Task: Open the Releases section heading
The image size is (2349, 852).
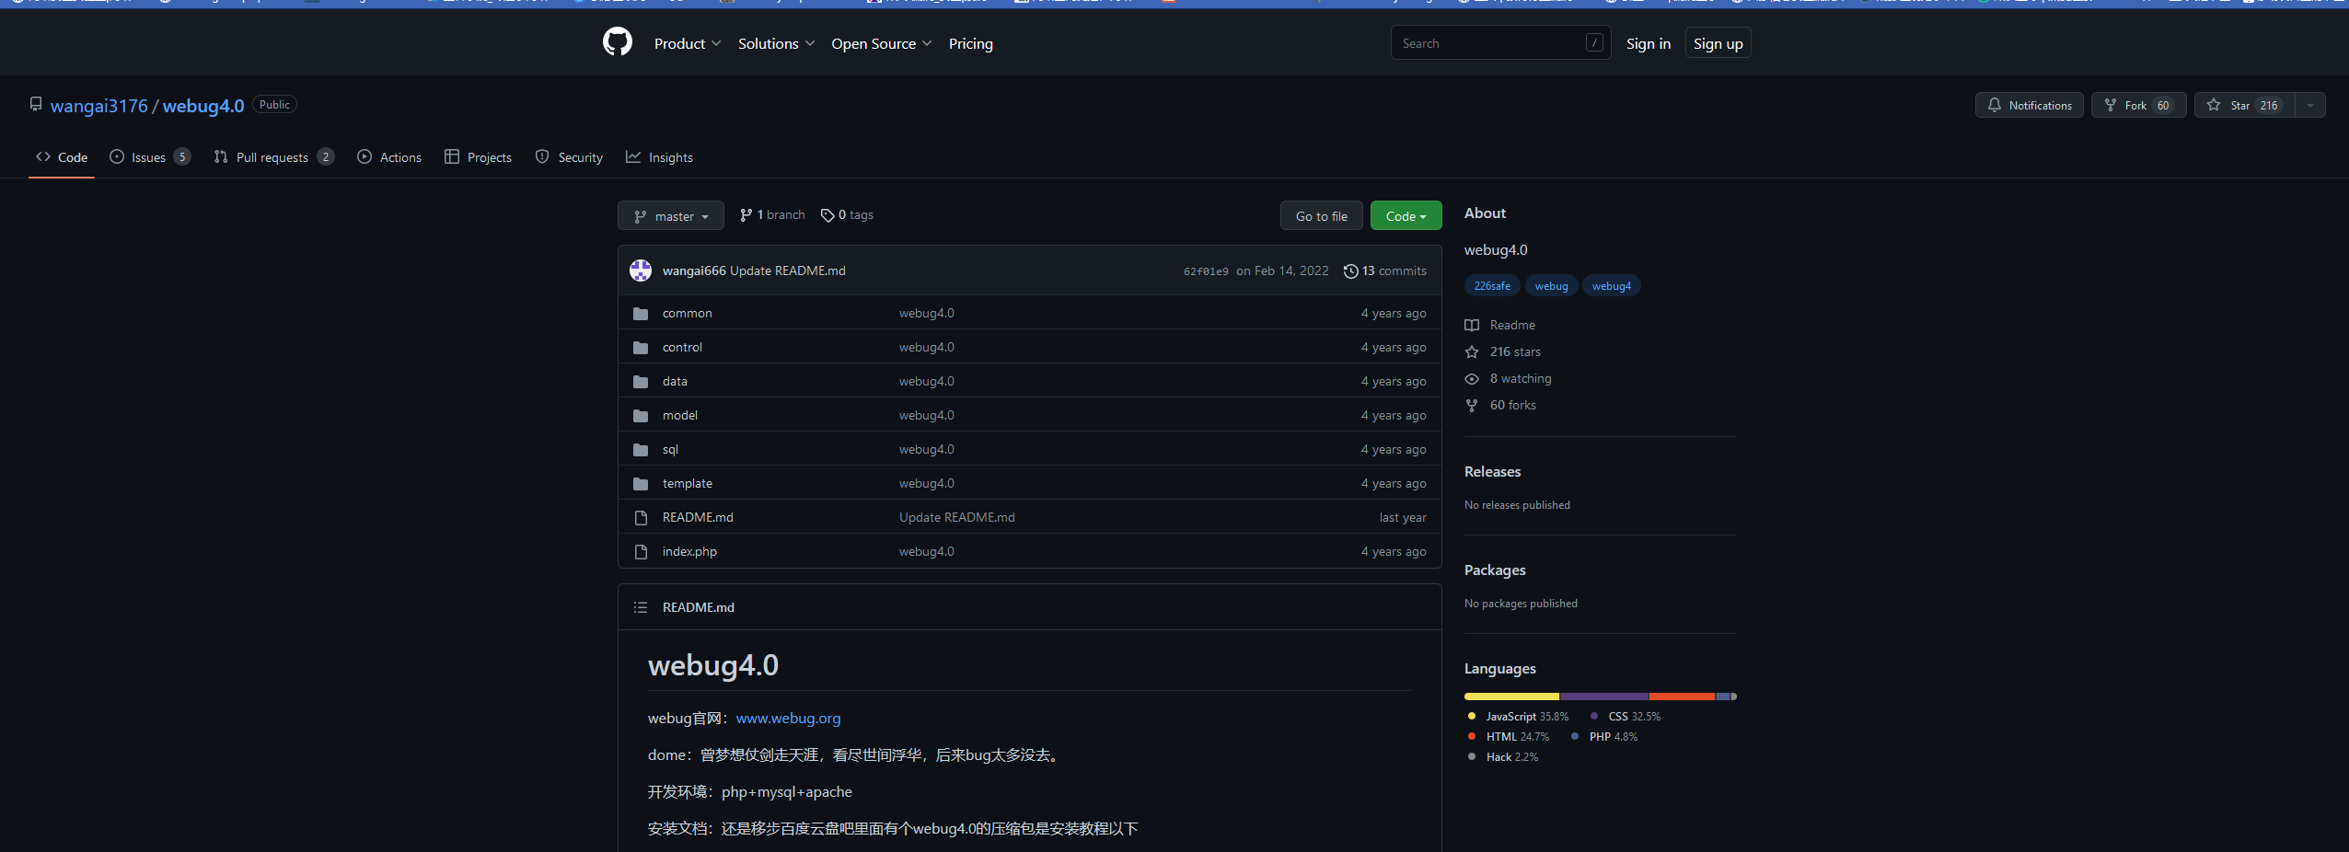Action: coord(1492,471)
